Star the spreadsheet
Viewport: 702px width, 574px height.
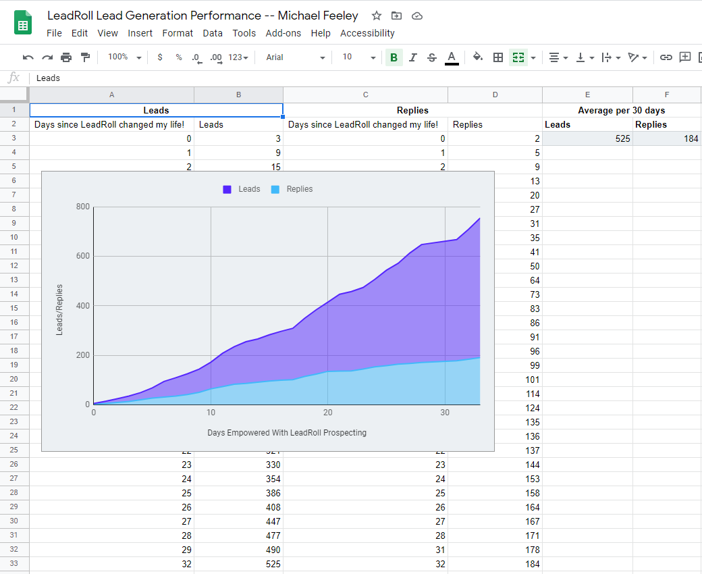[376, 16]
